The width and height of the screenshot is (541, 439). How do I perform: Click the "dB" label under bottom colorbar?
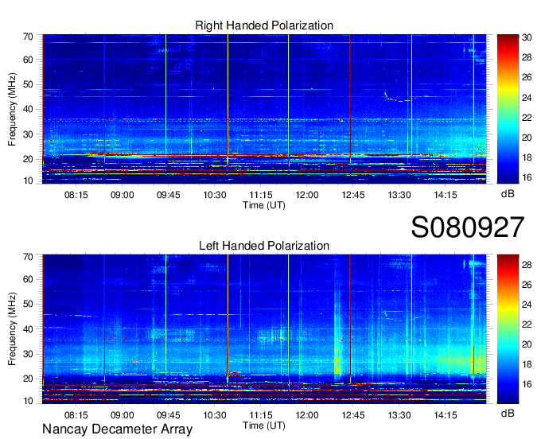[x=508, y=413]
